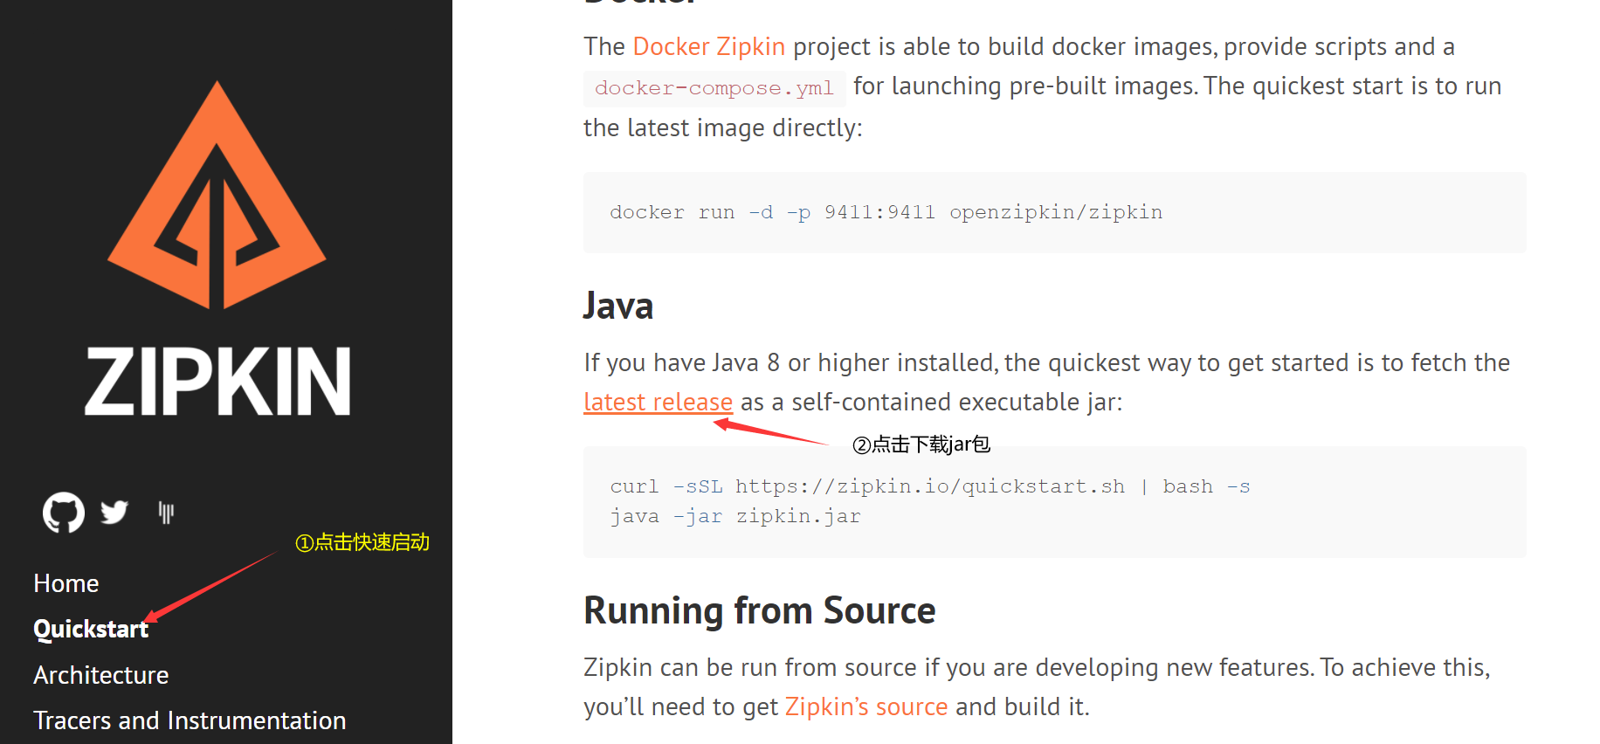Open Tracers and Instrumentation page
The height and width of the screenshot is (744, 1600).
click(190, 720)
